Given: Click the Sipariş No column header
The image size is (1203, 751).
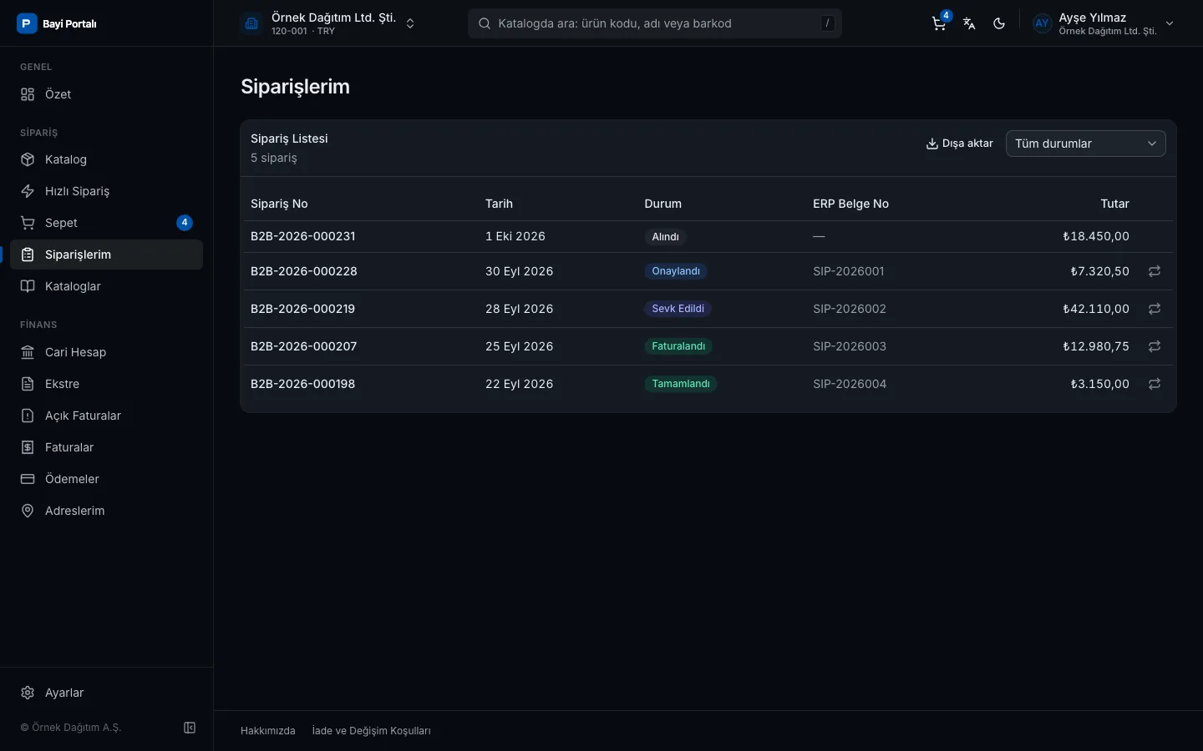Looking at the screenshot, I should [x=280, y=204].
